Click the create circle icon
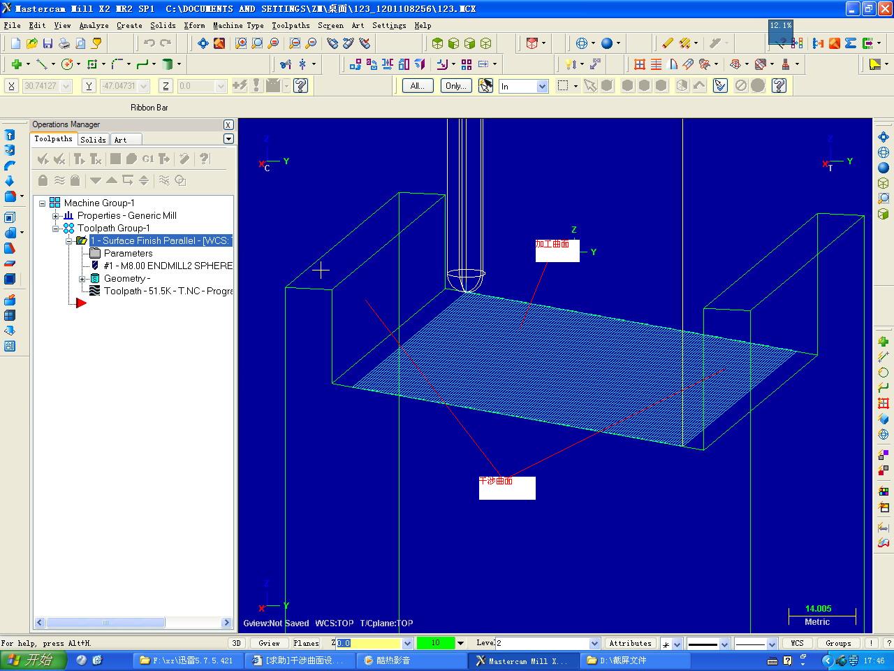This screenshot has height=671, width=894. point(67,64)
